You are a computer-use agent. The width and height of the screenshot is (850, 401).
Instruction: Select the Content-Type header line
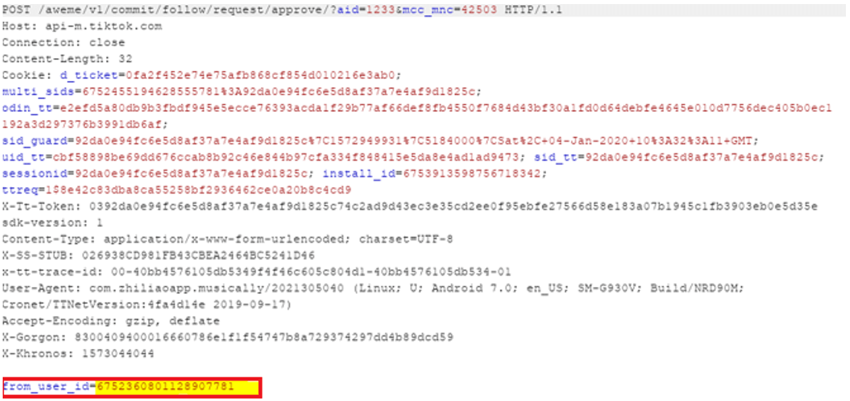tap(228, 240)
